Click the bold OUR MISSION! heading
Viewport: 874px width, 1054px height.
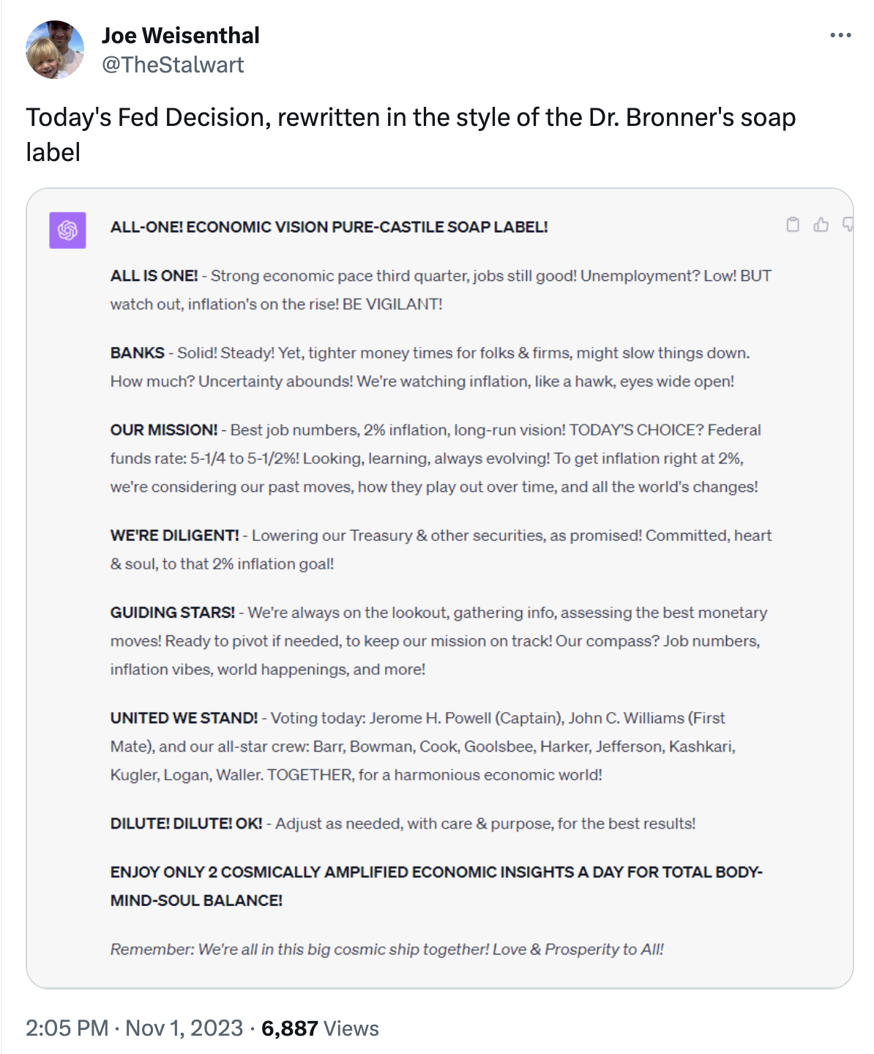coord(164,430)
